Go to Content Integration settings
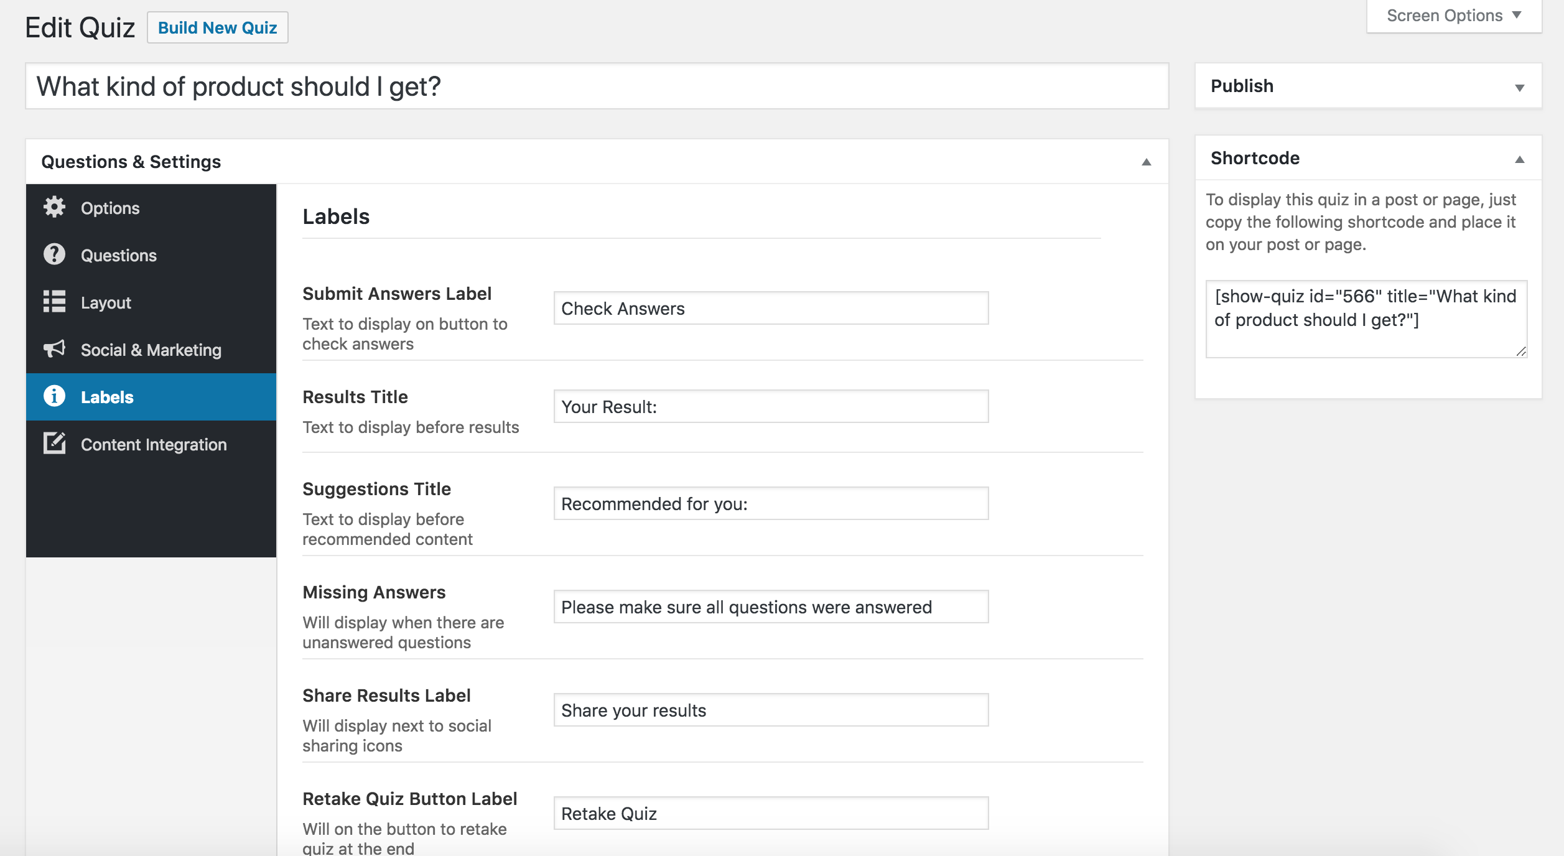This screenshot has width=1564, height=856. point(154,445)
